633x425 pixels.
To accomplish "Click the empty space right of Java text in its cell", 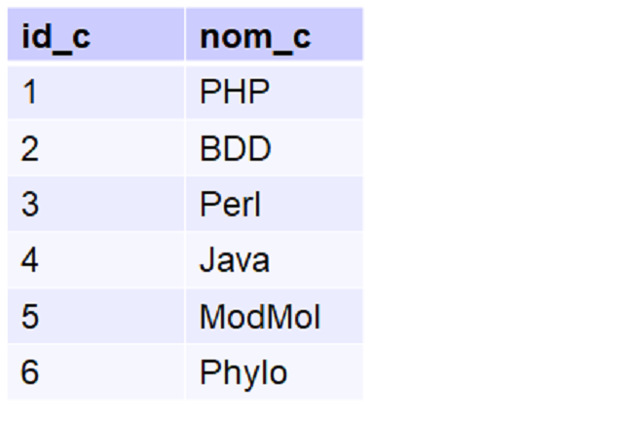I will (x=316, y=261).
